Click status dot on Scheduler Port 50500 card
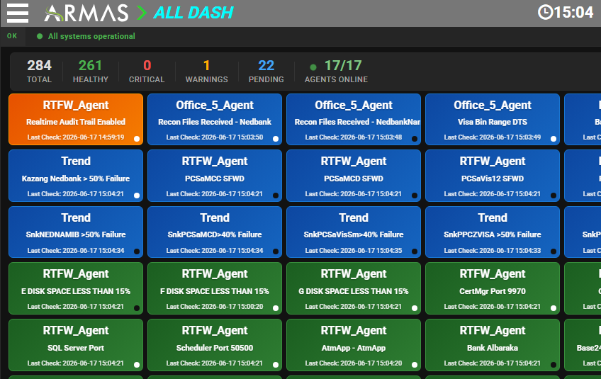This screenshot has width=601, height=379. 276,365
